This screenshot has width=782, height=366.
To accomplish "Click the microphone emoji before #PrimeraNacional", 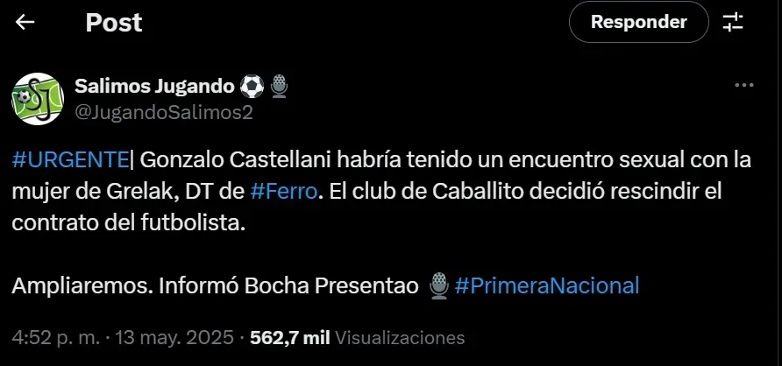I will 439,285.
